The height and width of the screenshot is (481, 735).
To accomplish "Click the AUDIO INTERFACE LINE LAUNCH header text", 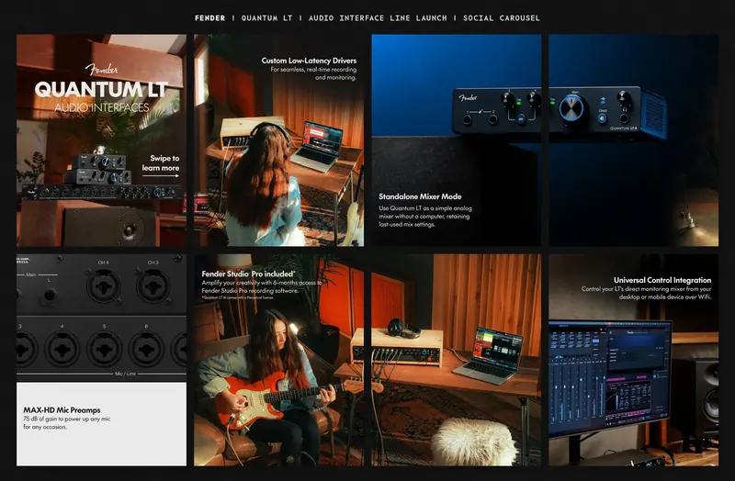I will pyautogui.click(x=378, y=18).
